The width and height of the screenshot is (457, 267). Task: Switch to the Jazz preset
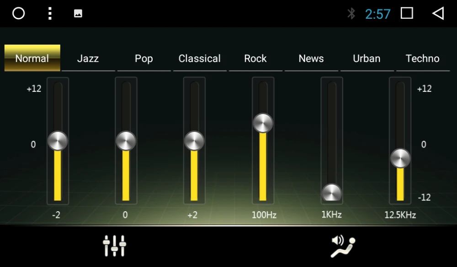88,58
